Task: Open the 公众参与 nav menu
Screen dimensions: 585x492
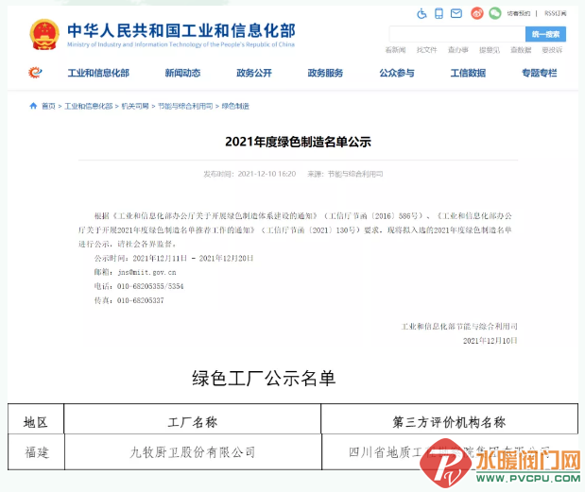Action: click(x=397, y=73)
